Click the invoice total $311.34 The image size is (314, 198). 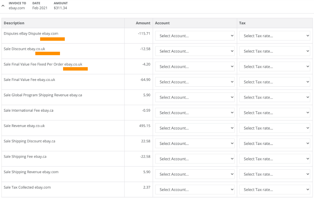[60, 8]
